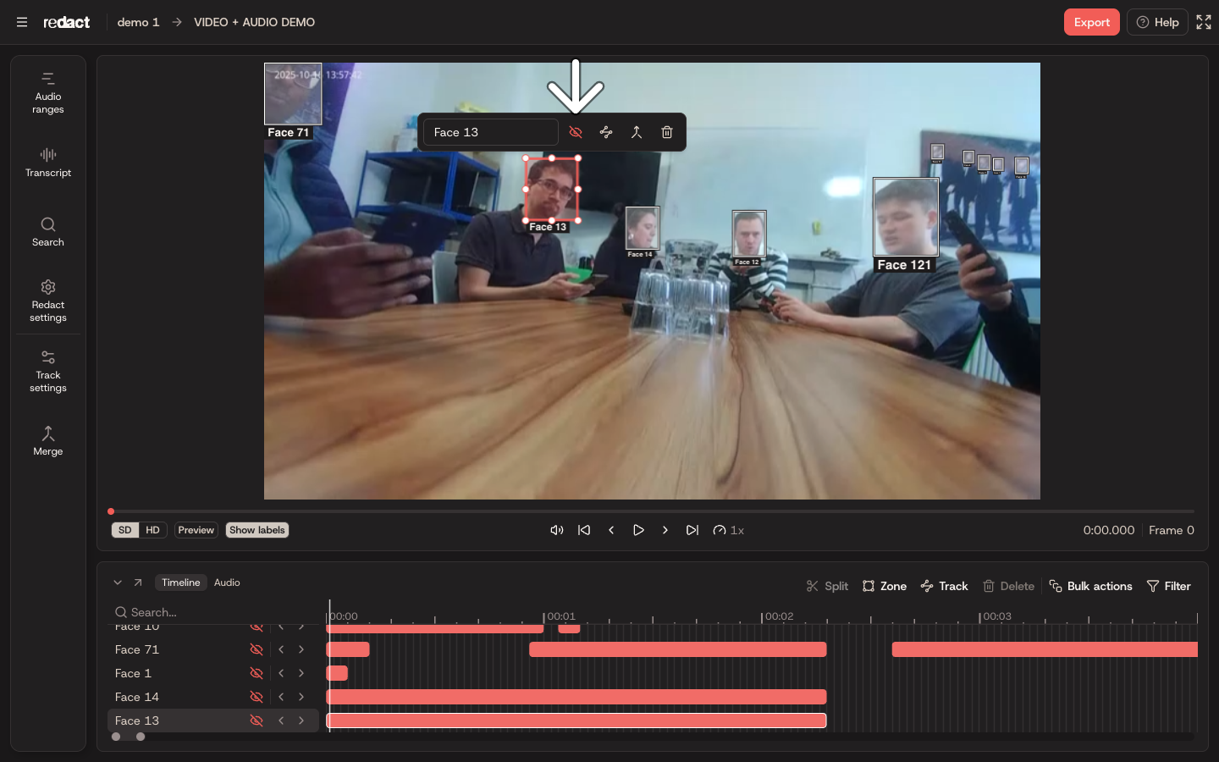
Task: Click the merge icon in Face 13 popup
Action: [637, 132]
